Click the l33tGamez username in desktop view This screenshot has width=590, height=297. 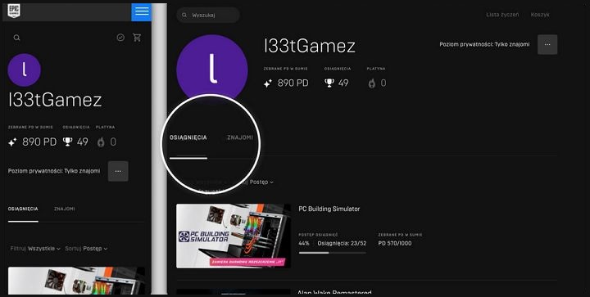[x=310, y=46]
